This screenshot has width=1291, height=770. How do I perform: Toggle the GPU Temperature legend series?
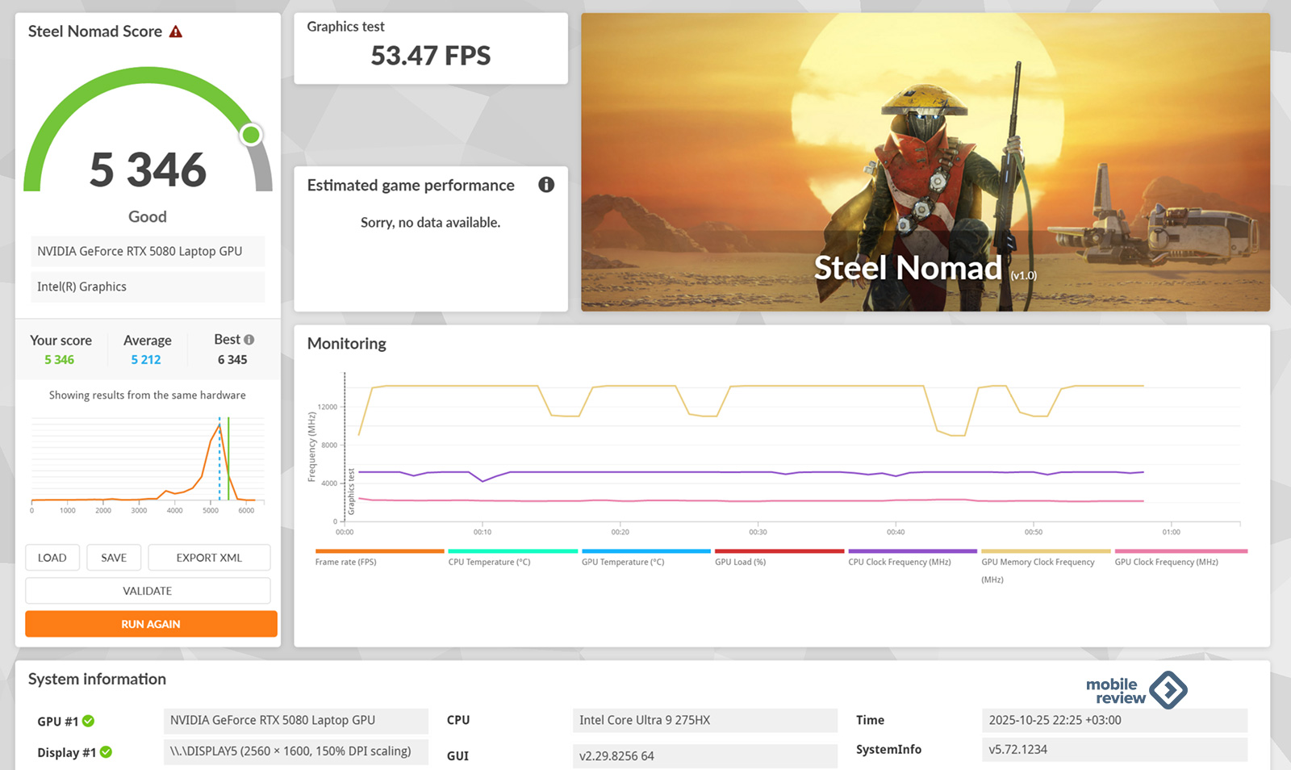(x=645, y=558)
